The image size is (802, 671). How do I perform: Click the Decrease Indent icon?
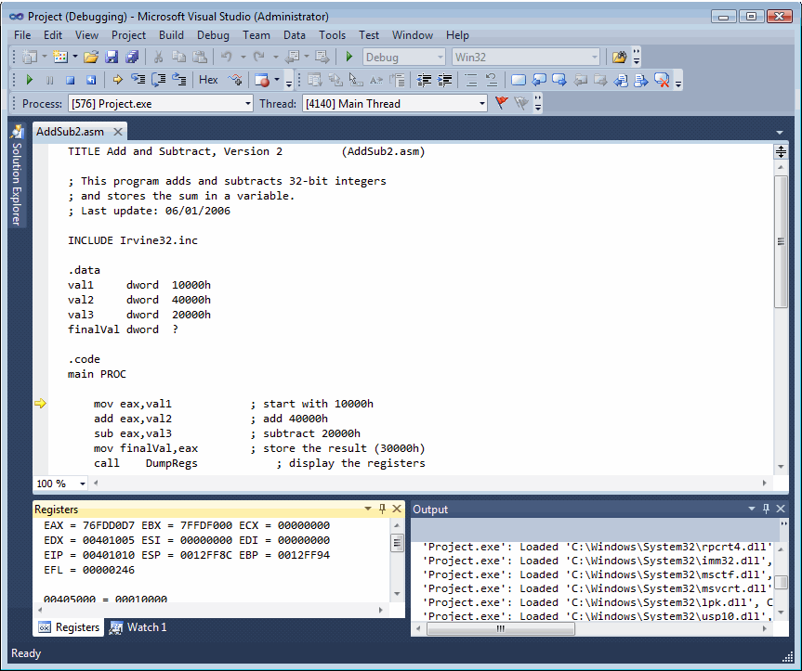[424, 80]
